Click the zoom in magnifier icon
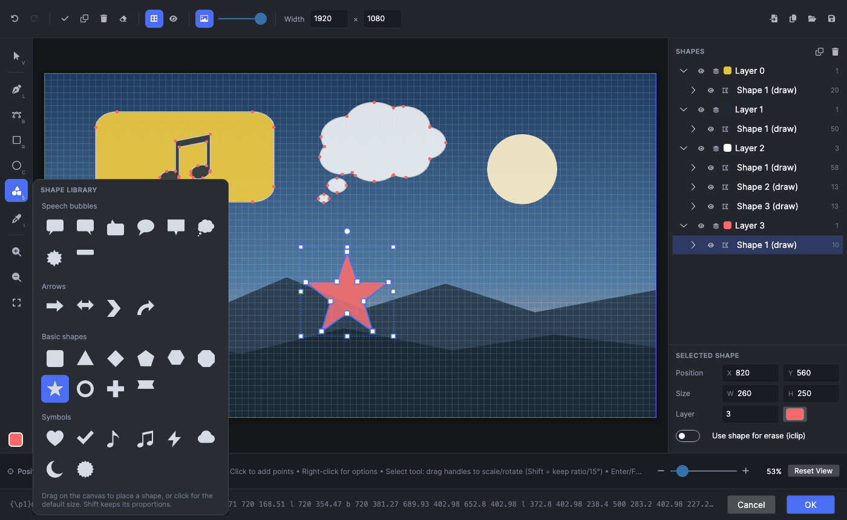Screen dimensions: 847x520 click(16, 252)
